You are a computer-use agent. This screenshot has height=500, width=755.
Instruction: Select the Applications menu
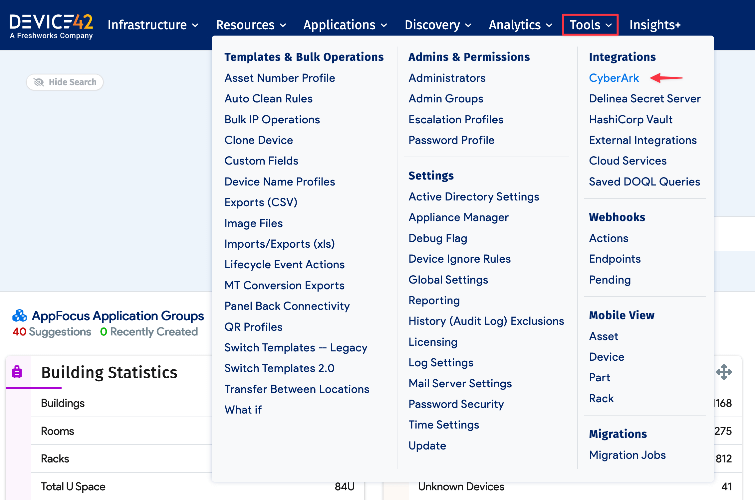345,25
